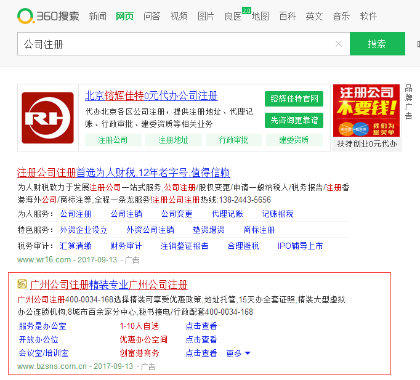Viewport: 420px width, 380px height.
Task: Expand the 更多 dropdown arrow
Action: 248,354
